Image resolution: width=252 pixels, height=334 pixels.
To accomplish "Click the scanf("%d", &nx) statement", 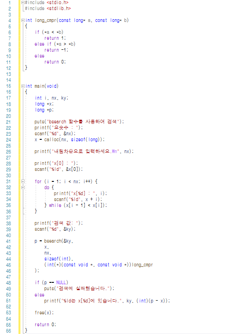I will (55, 134).
